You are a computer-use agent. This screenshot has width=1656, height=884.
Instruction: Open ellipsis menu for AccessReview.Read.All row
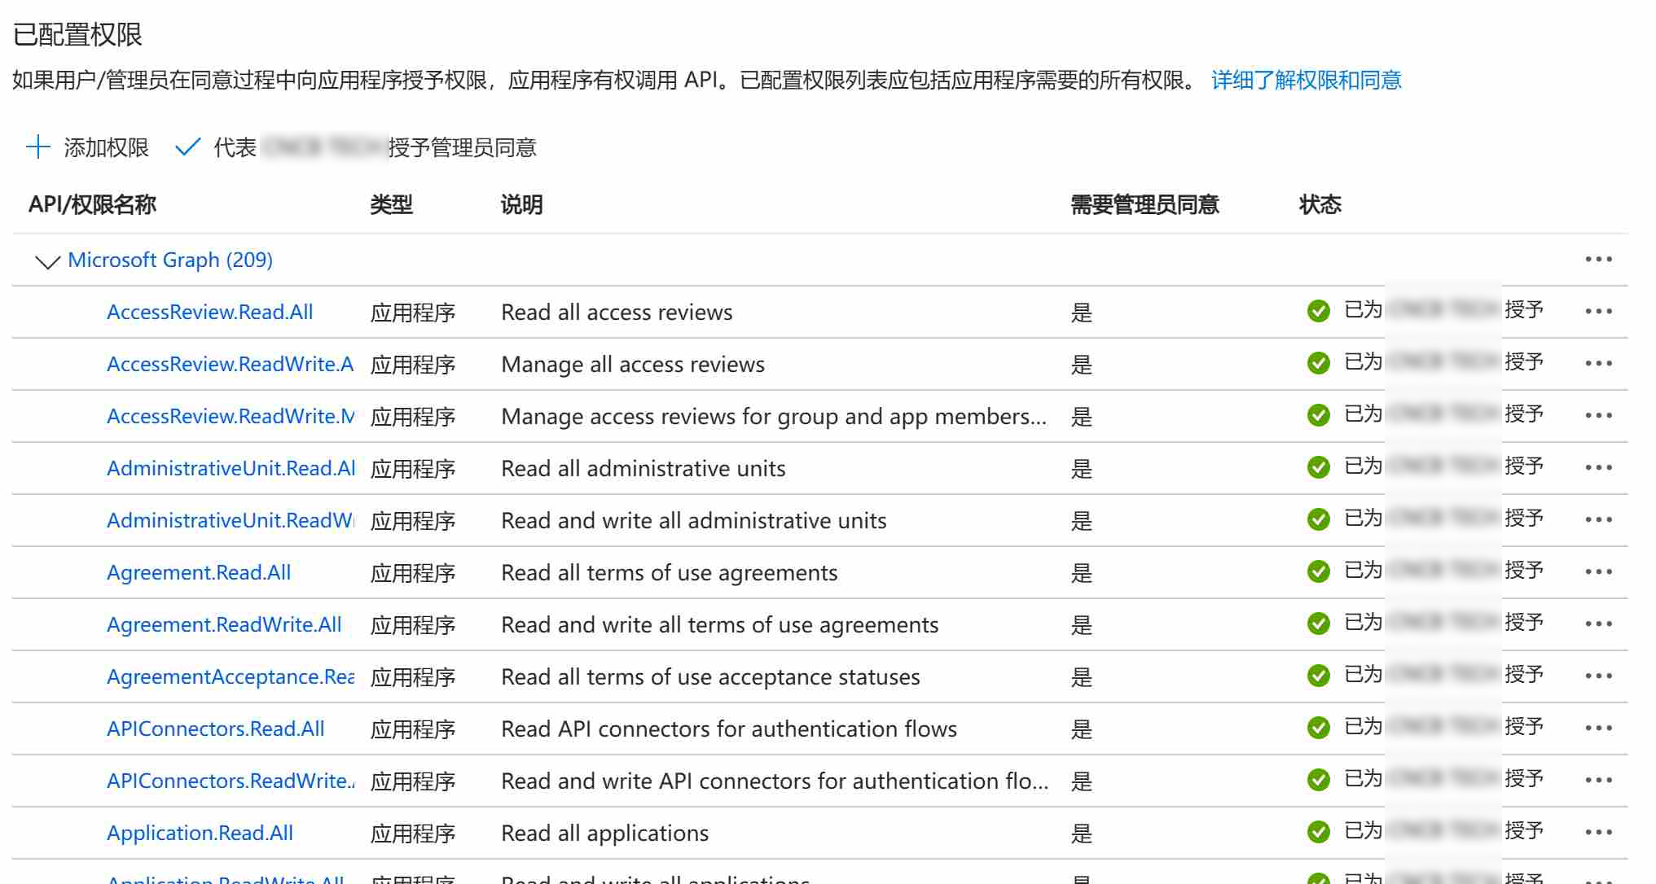1598,312
